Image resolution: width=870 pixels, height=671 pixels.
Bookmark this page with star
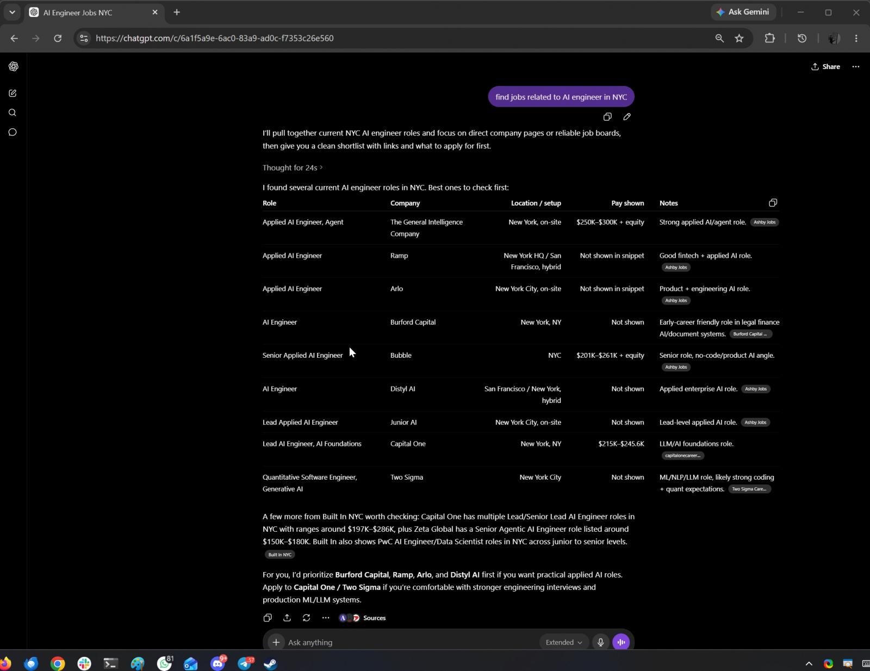pyautogui.click(x=739, y=38)
